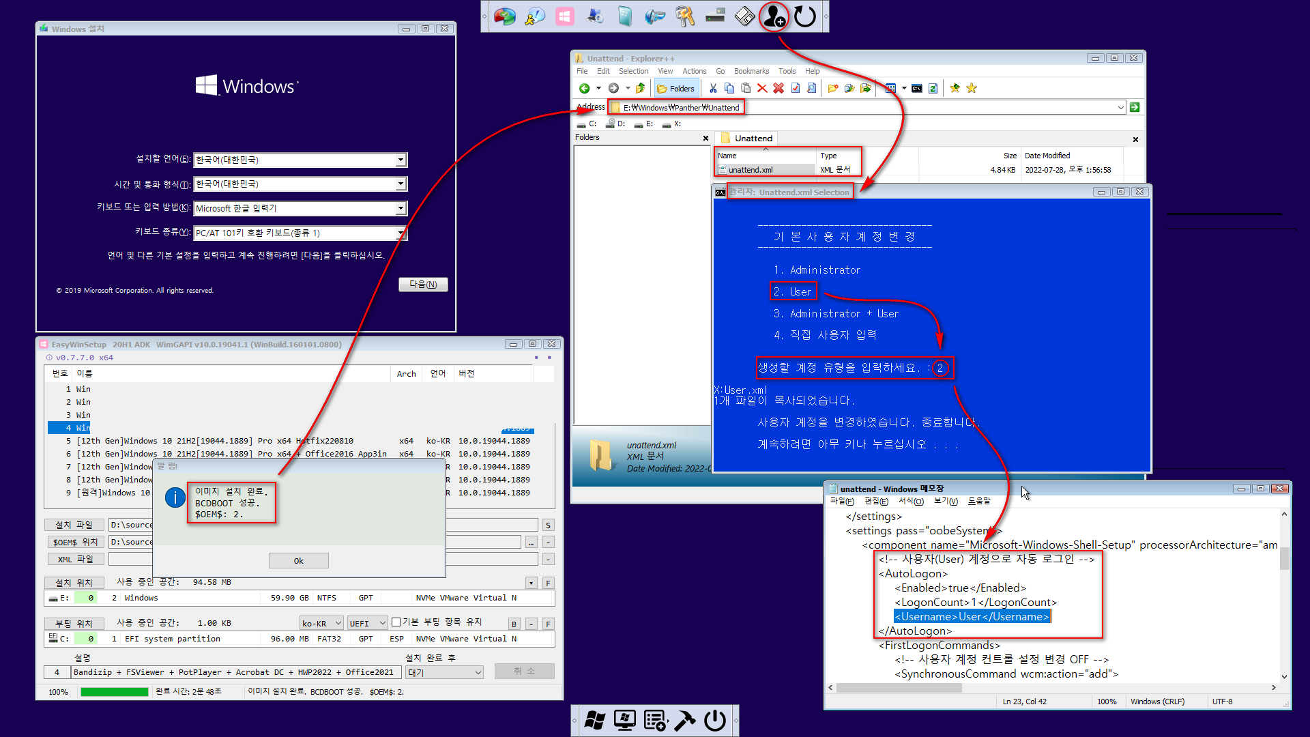The image size is (1310, 737).
Task: Click the Paste clipboard icon in Explorer++
Action: click(746, 88)
